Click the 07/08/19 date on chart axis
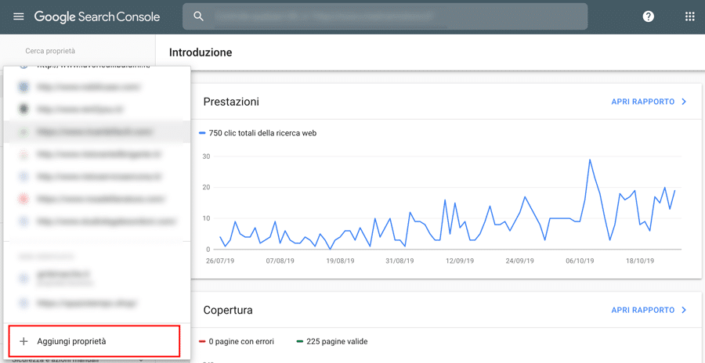 (280, 261)
